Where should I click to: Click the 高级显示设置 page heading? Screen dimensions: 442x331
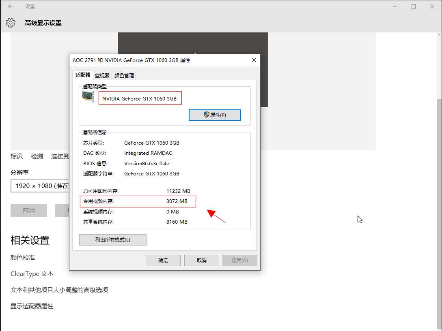pos(43,23)
